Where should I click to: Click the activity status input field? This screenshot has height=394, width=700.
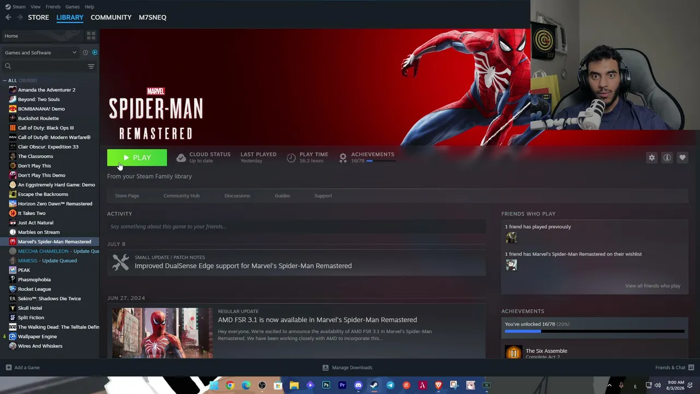coord(296,227)
